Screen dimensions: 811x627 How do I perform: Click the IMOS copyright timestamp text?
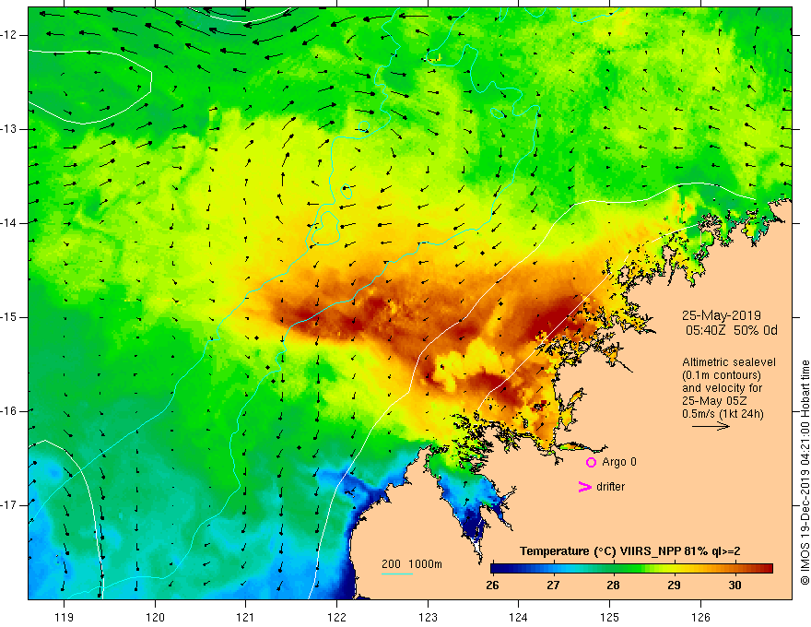(805, 472)
